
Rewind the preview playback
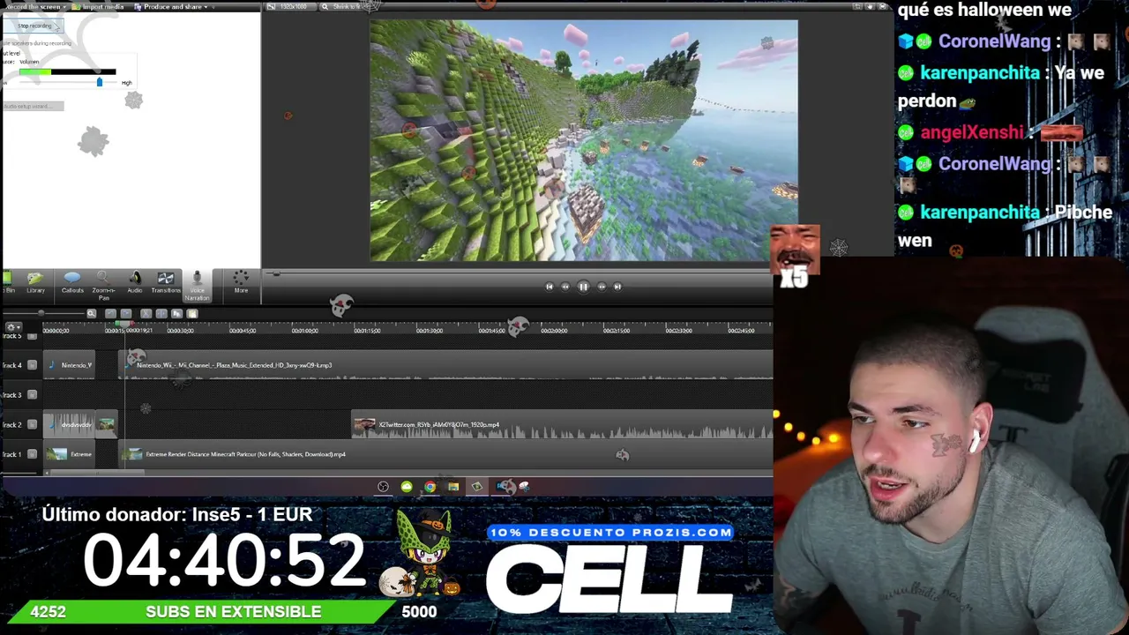pyautogui.click(x=565, y=287)
